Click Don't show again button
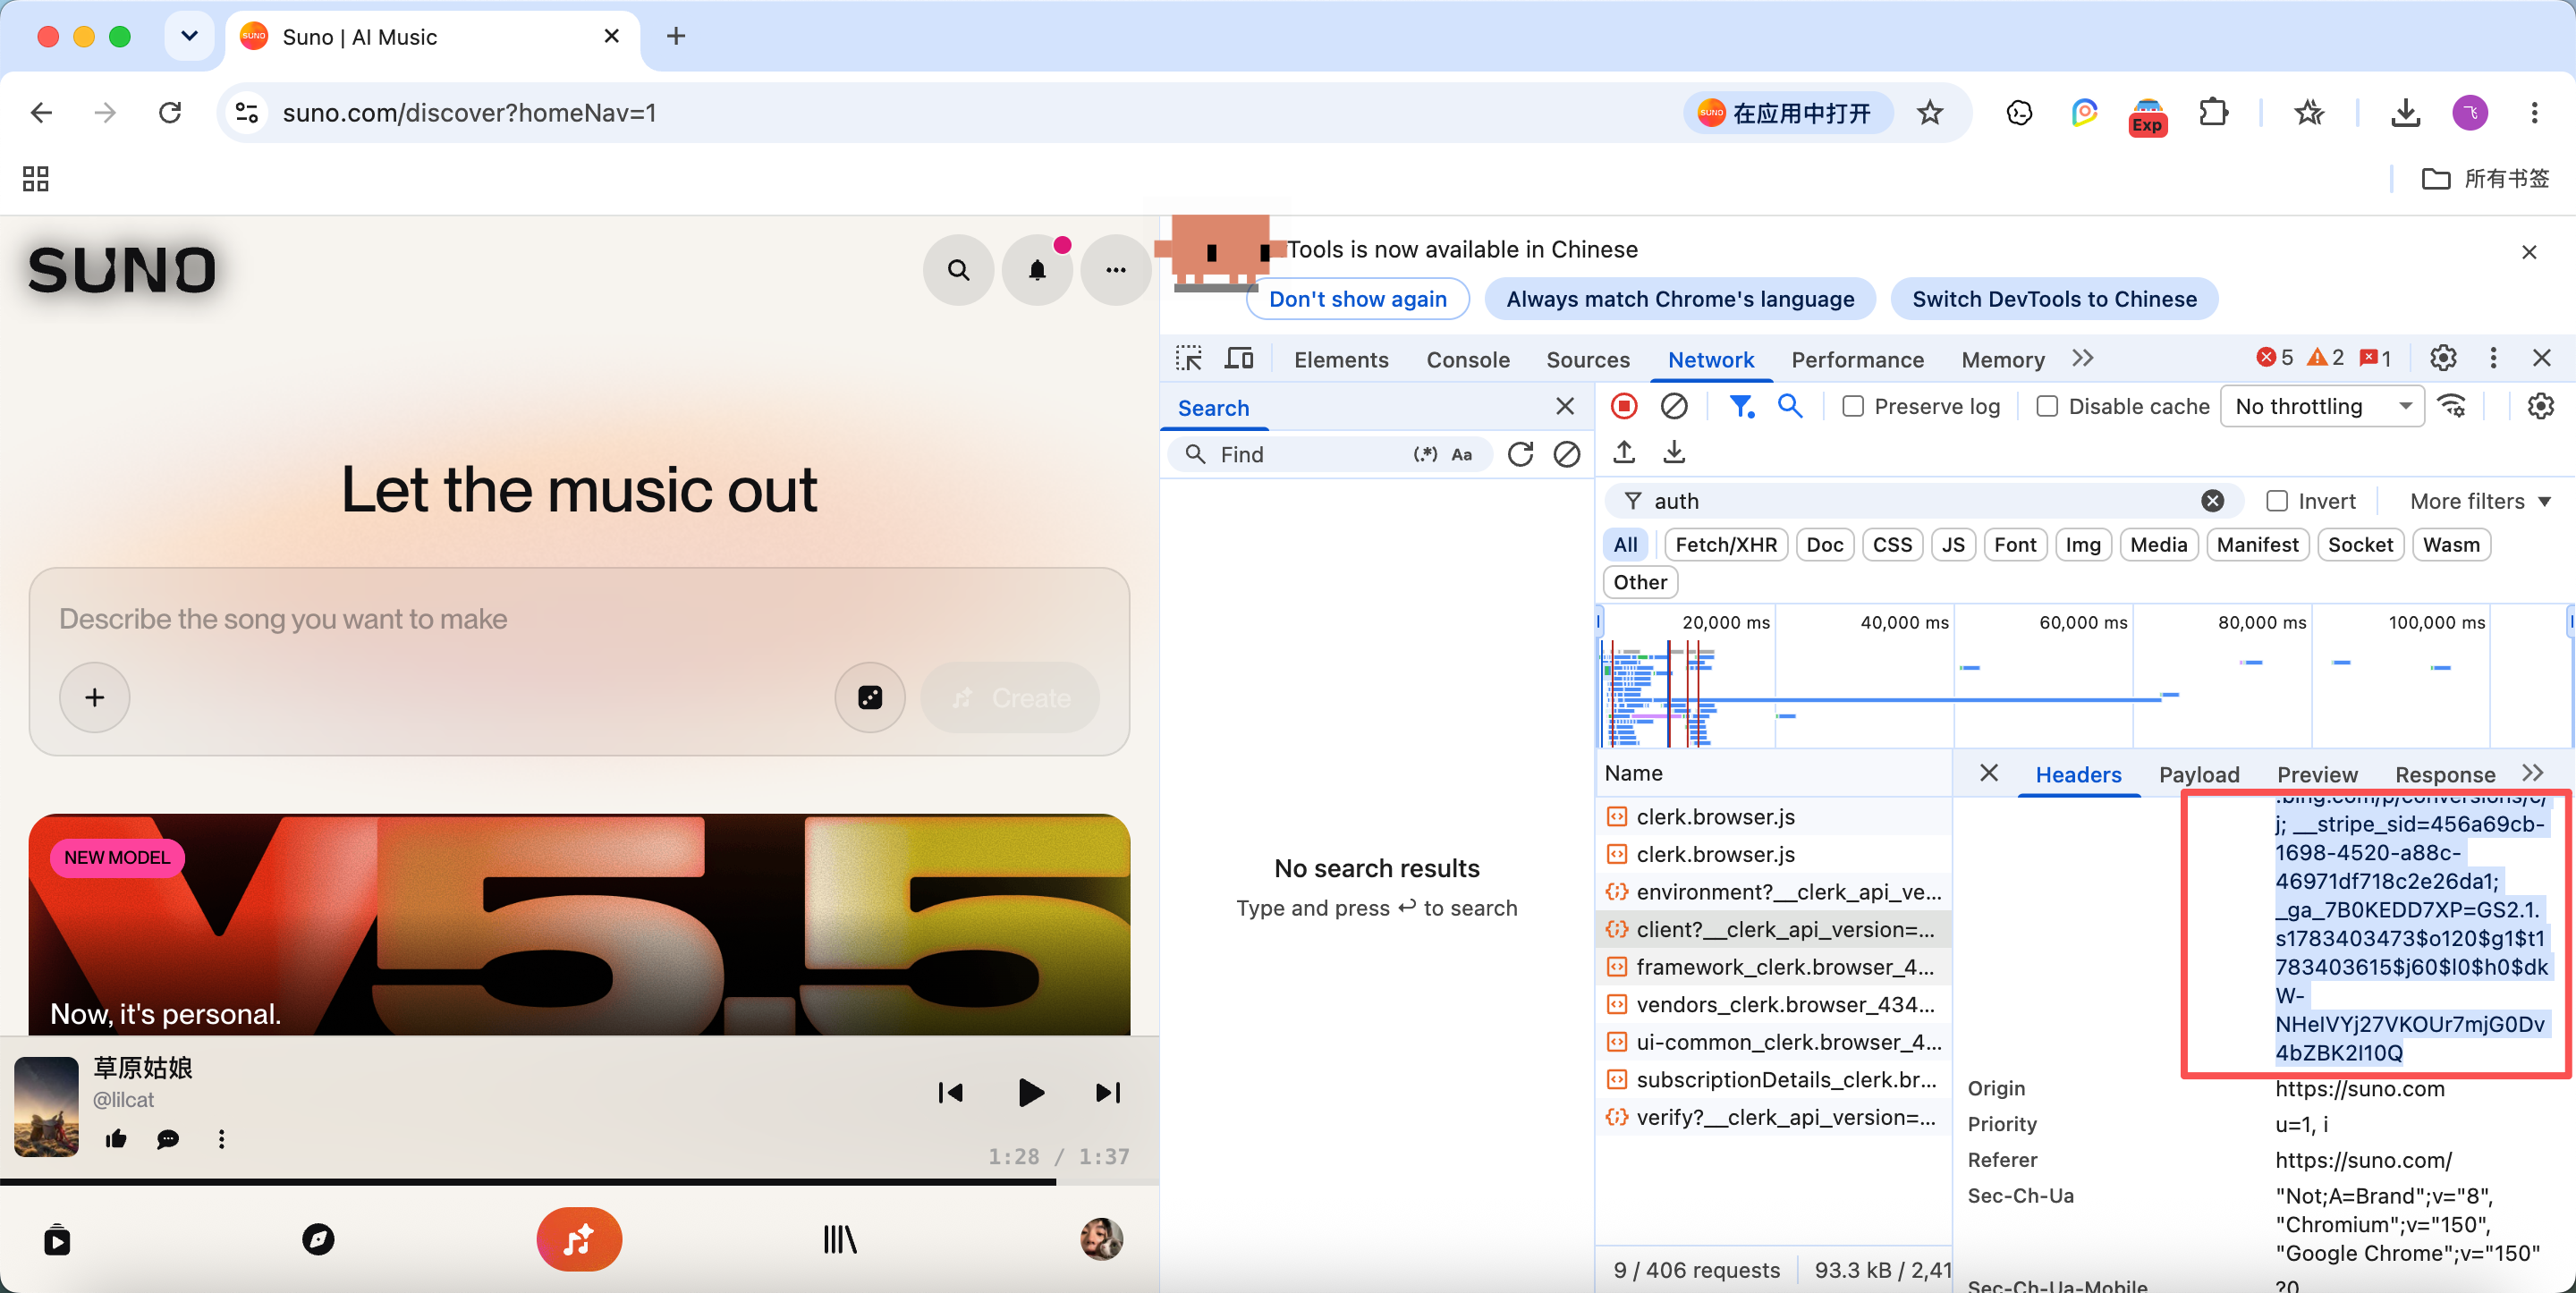This screenshot has width=2576, height=1293. [1357, 299]
